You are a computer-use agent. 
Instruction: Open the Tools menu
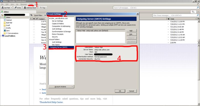pyautogui.click(x=31, y=4)
